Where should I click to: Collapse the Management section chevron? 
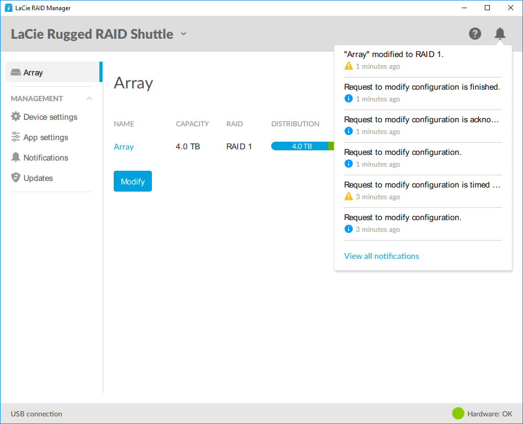tap(89, 98)
